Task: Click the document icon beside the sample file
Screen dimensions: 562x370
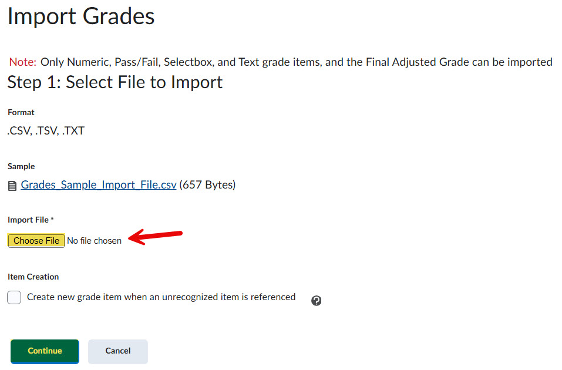Action: point(12,186)
